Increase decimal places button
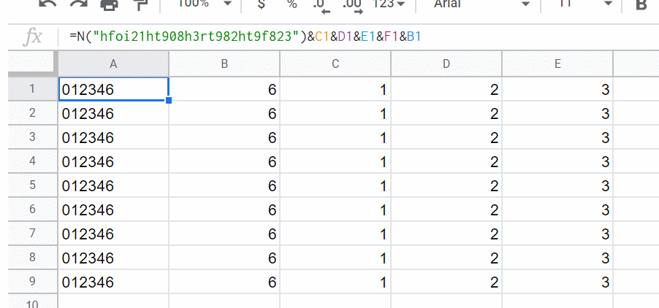The width and height of the screenshot is (659, 308). 353,6
